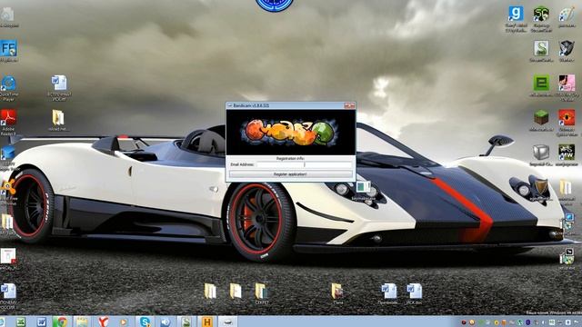Open the white S serpent desktop icon

coord(541,48)
